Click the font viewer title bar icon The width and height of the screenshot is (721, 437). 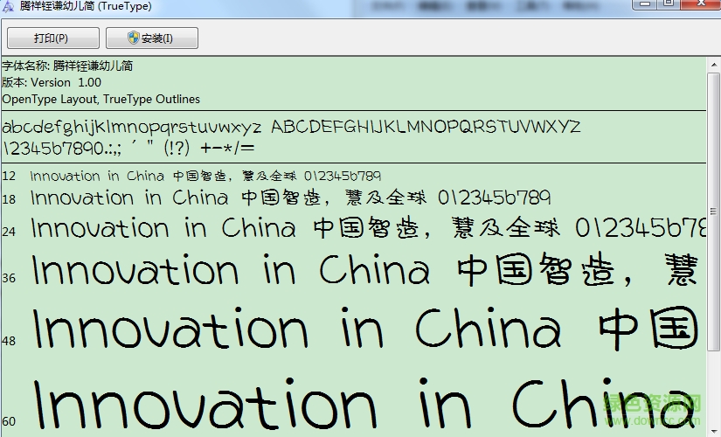point(8,6)
